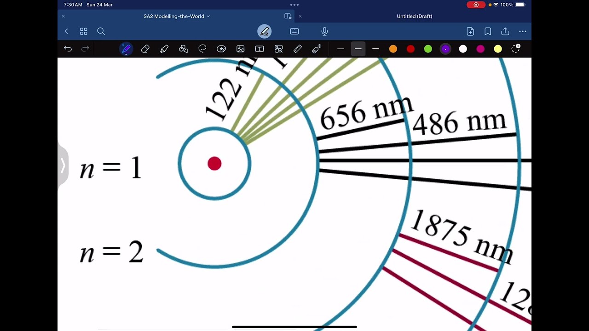Screen dimensions: 589x331
Task: Go back with the chevron arrow
Action: pos(66,31)
